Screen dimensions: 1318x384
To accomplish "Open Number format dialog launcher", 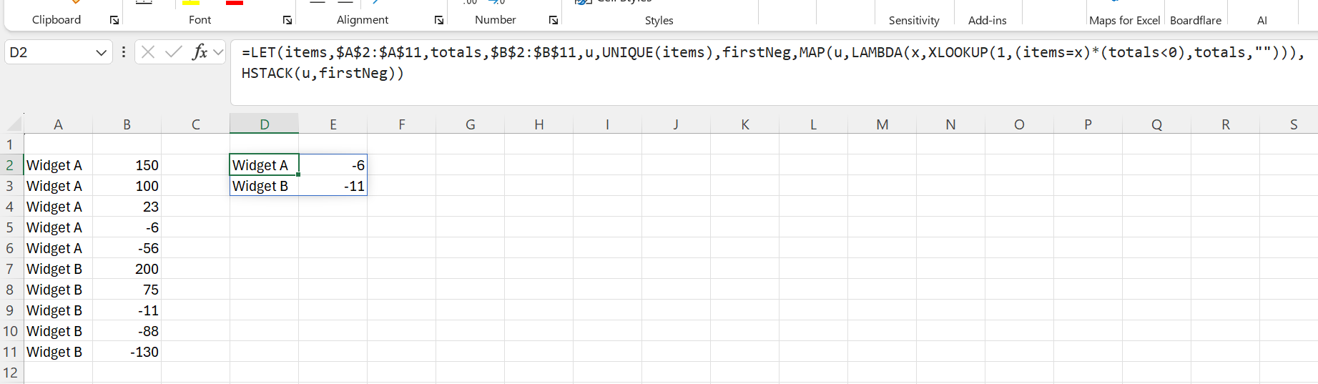I will 554,20.
